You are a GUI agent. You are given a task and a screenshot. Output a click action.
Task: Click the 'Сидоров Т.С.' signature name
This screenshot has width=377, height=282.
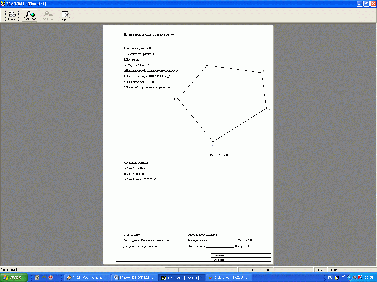(x=243, y=246)
